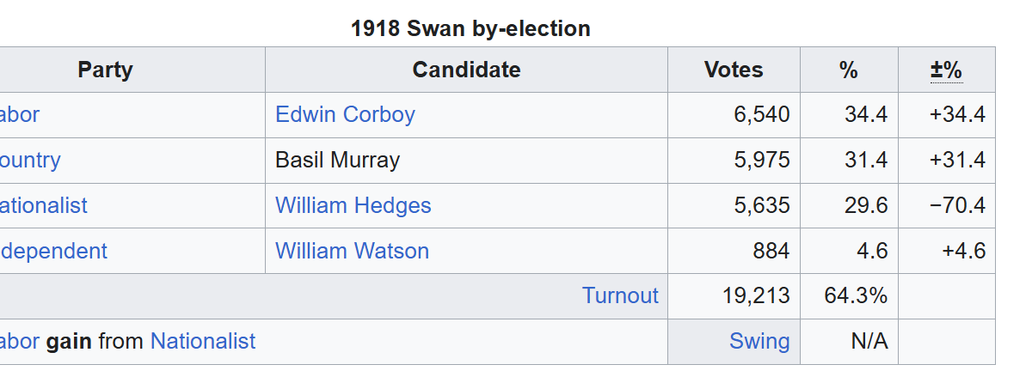Screen dimensions: 1032x383
Task: Click the Country party link
Action: (x=30, y=161)
